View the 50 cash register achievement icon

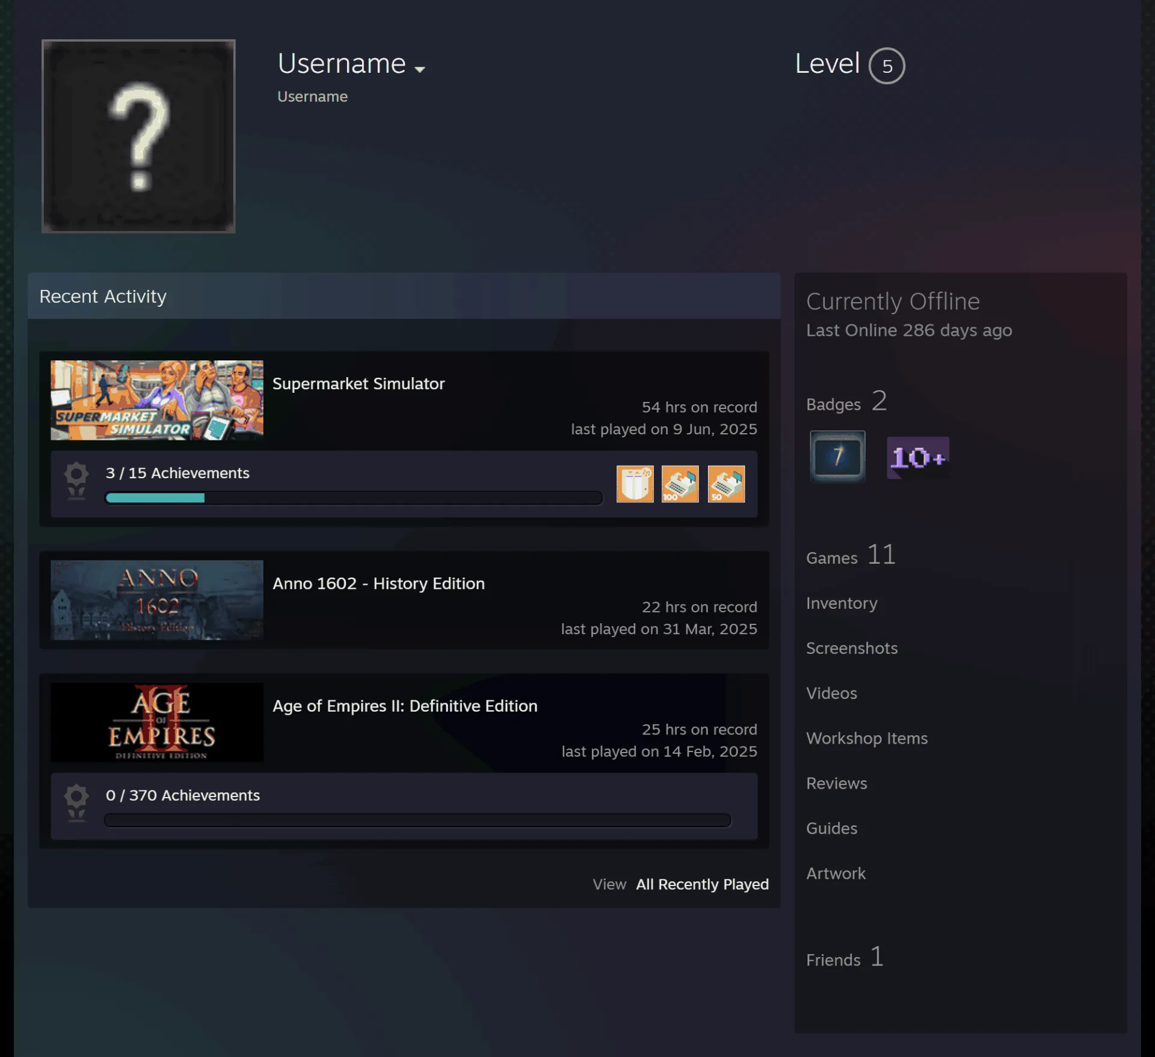(x=726, y=484)
